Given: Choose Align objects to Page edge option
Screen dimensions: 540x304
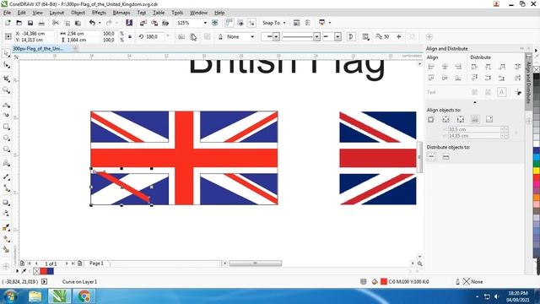Looking at the screenshot, I should [x=445, y=120].
